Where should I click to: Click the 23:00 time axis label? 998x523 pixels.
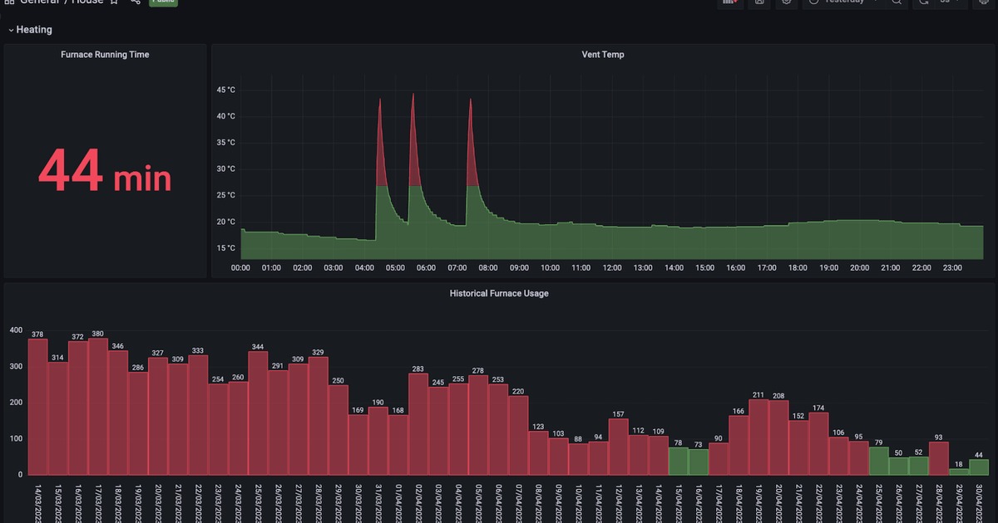952,268
